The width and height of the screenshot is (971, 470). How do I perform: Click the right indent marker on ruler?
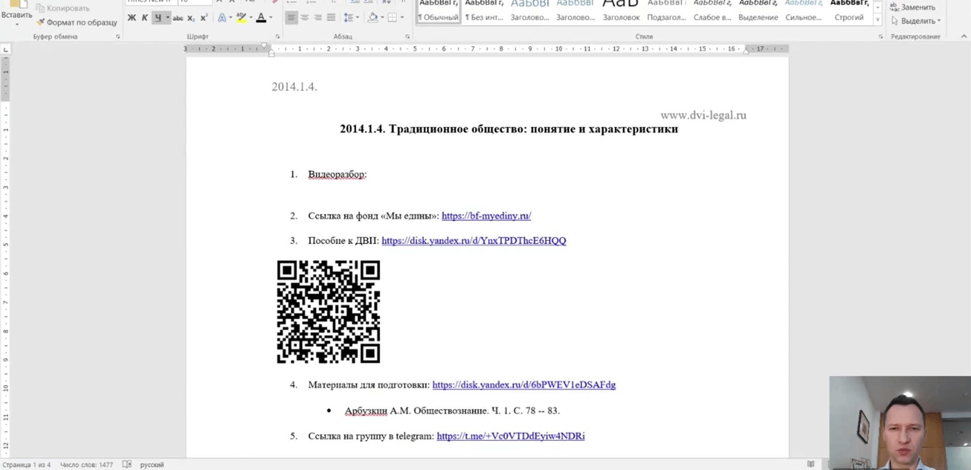pos(746,51)
